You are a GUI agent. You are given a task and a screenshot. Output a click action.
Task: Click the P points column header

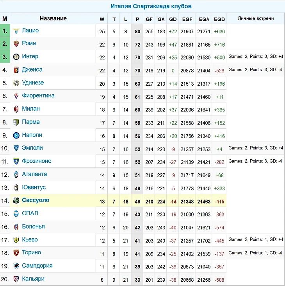[137, 19]
